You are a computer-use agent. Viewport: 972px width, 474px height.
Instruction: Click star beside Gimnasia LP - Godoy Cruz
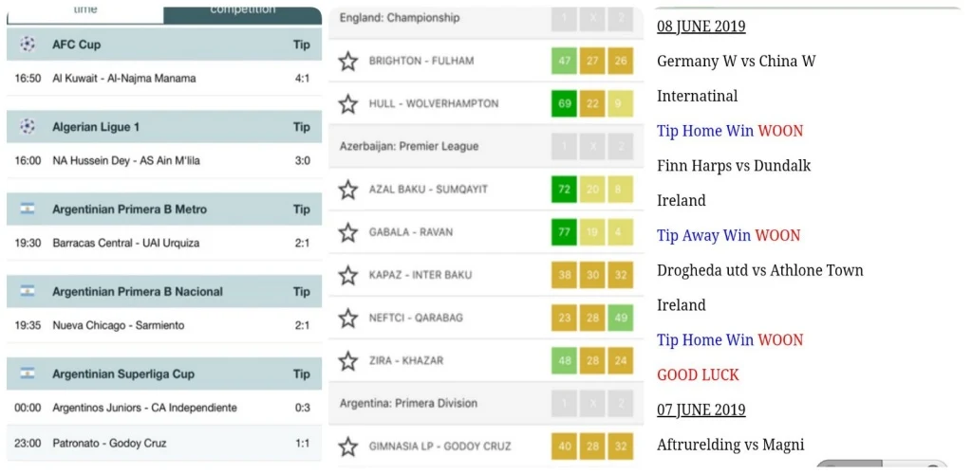(348, 447)
